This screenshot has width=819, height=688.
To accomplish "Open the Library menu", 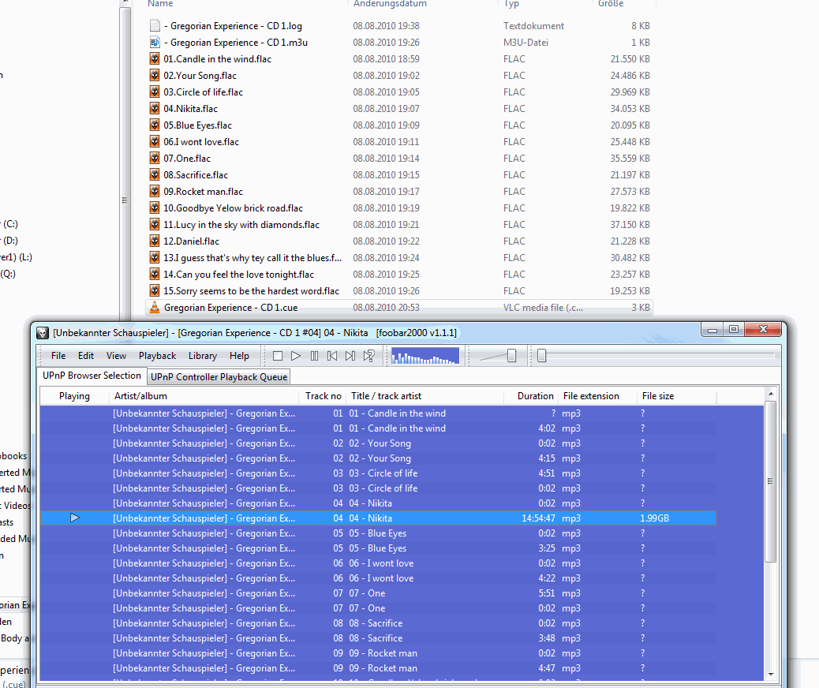I will [x=203, y=356].
